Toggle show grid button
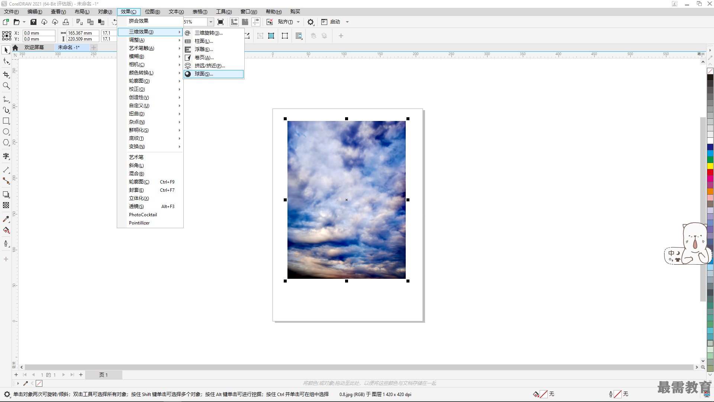Viewport: 714px width, 402px height. tap(245, 22)
